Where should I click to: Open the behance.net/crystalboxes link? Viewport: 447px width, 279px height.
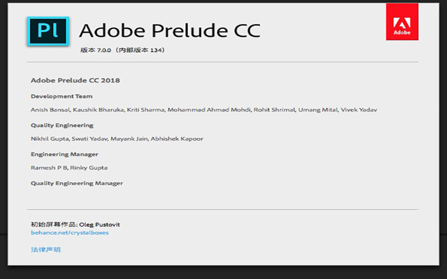69,233
